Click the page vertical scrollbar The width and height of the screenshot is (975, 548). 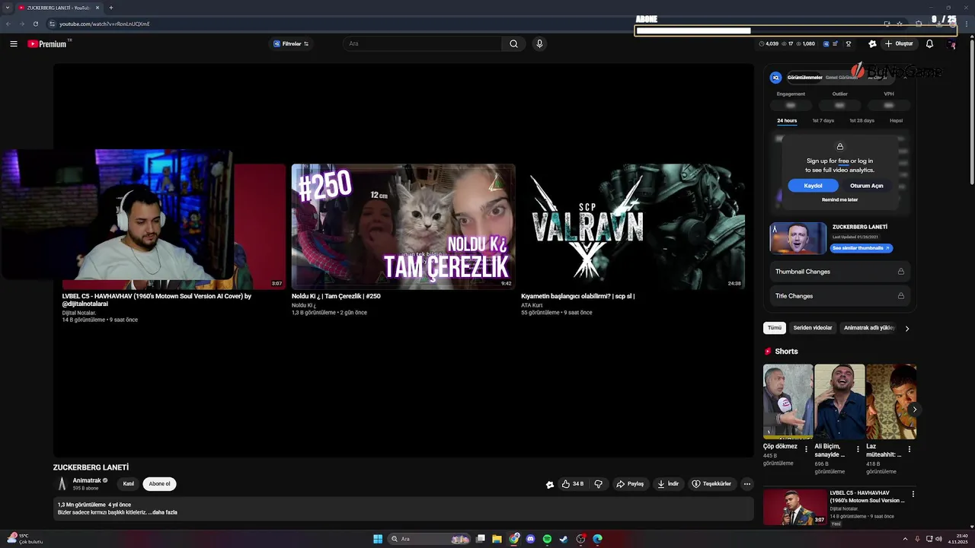coord(971,113)
